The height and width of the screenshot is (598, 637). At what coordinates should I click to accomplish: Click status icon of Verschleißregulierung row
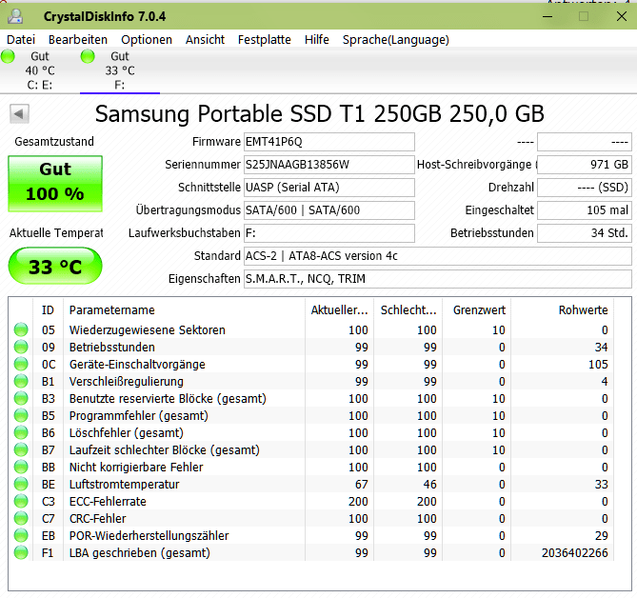[x=21, y=381]
